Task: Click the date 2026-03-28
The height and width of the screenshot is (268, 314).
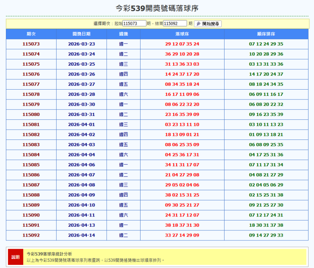Action: (x=82, y=94)
